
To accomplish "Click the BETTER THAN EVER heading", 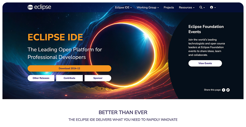I will coord(123,112).
